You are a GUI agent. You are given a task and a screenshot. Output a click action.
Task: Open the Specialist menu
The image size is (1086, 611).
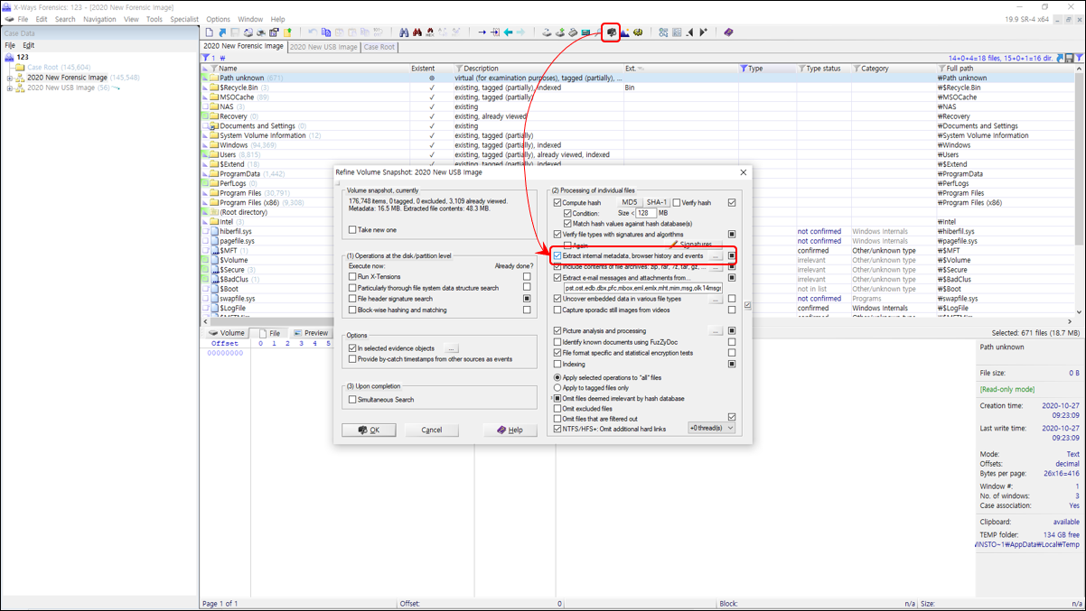184,19
